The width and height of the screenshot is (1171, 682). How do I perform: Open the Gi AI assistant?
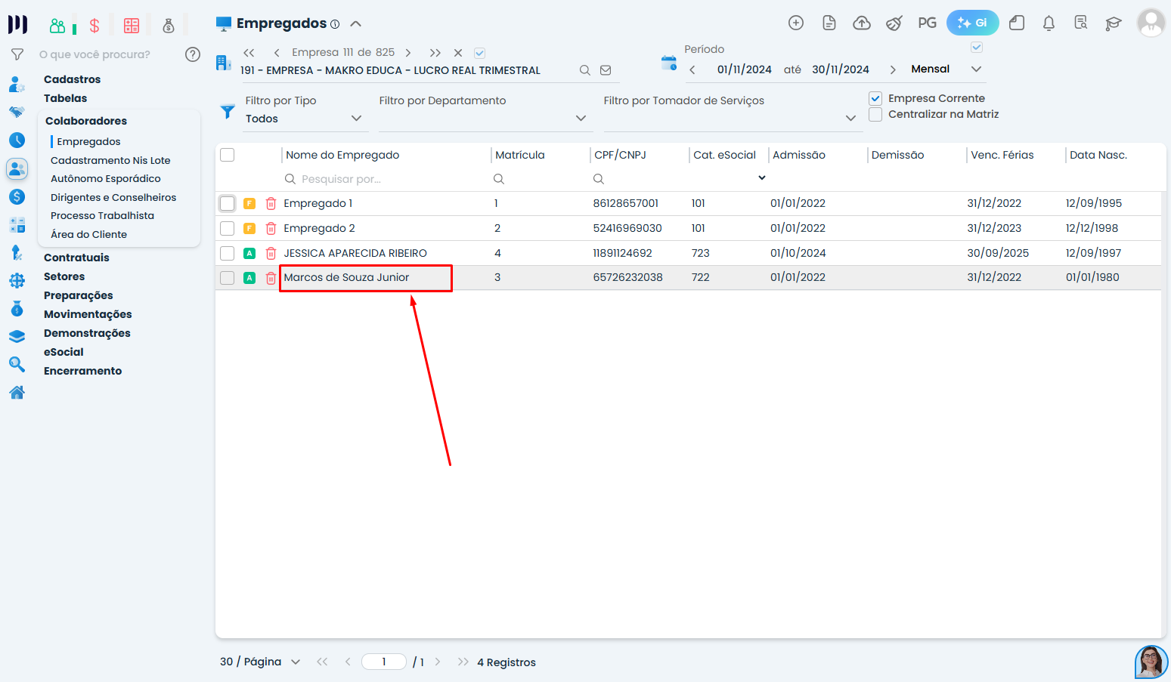click(972, 23)
